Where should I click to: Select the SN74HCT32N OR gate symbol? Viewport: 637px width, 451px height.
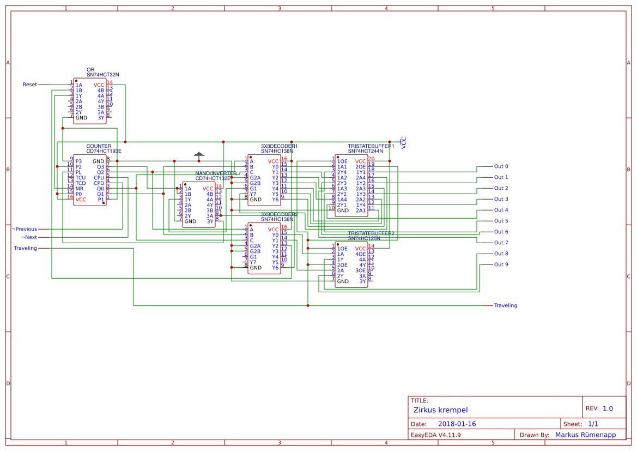[89, 101]
